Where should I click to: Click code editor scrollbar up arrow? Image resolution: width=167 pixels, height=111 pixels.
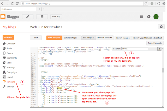[163, 48]
